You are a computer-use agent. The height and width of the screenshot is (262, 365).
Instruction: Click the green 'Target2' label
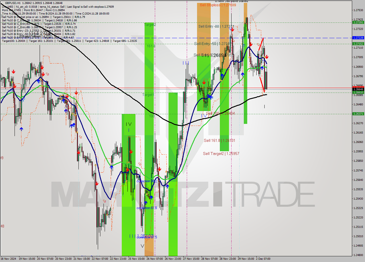point(150,25)
